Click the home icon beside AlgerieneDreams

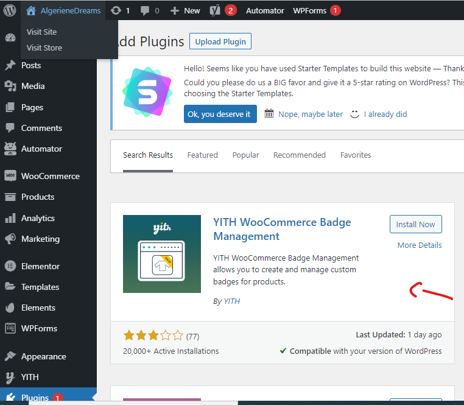click(31, 11)
